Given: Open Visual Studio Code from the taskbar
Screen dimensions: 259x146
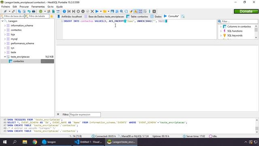Looking at the screenshot, I should pos(88,142).
